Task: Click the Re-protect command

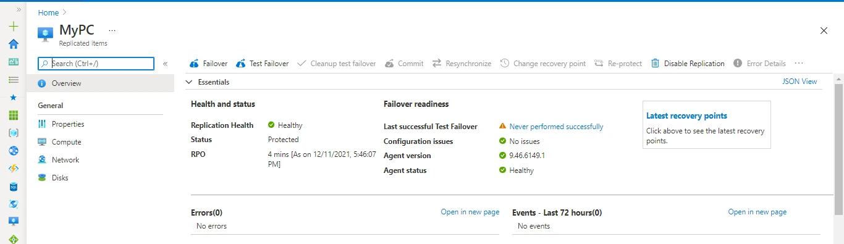Action: coord(618,64)
